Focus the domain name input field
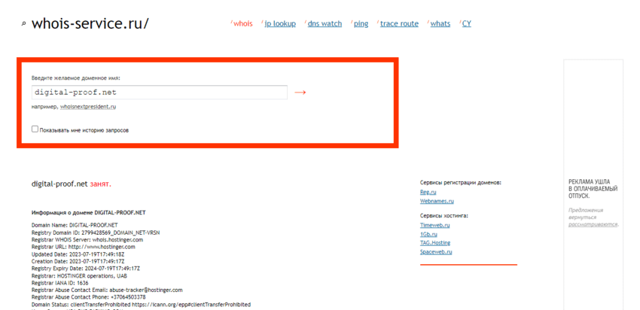The image size is (640, 310). click(159, 93)
